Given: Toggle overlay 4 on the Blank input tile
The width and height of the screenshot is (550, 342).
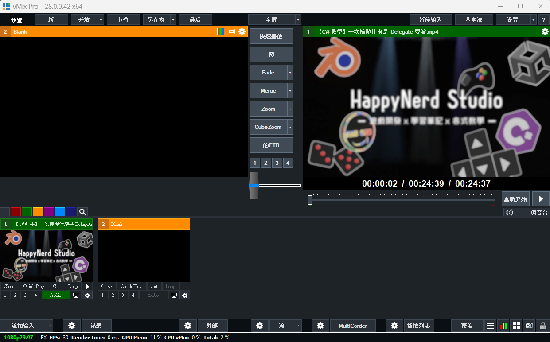Looking at the screenshot, I should pyautogui.click(x=133, y=295).
